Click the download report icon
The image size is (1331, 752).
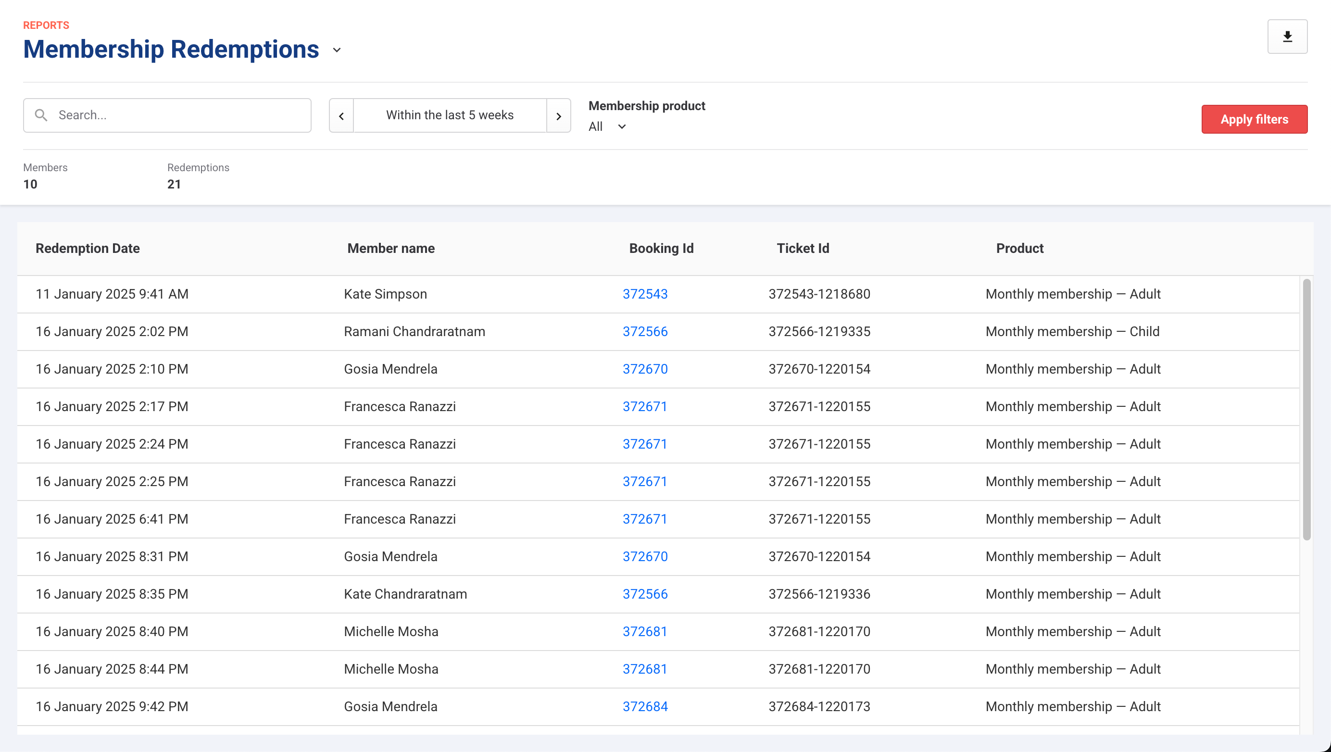(x=1287, y=37)
